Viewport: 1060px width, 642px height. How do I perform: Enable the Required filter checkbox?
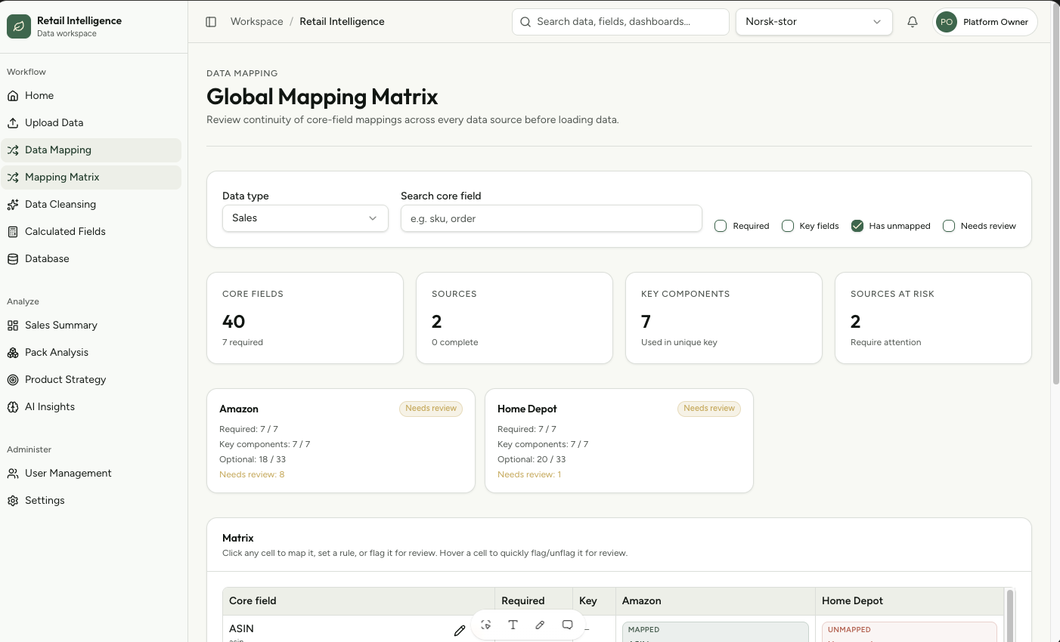point(721,226)
